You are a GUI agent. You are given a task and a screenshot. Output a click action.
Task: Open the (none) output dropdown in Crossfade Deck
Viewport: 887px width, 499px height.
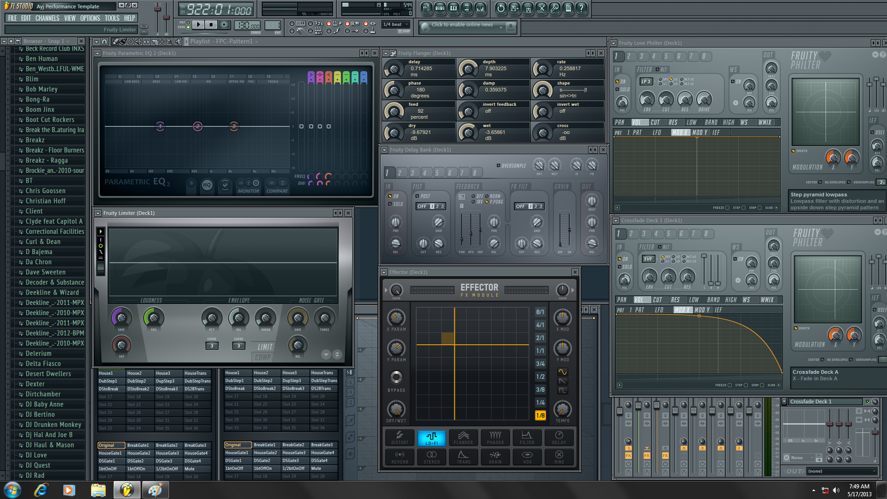pos(842,471)
